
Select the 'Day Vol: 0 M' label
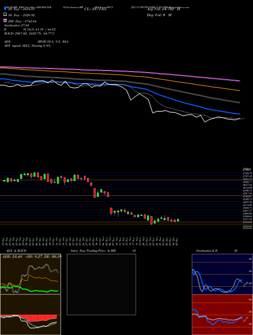pos(159,15)
